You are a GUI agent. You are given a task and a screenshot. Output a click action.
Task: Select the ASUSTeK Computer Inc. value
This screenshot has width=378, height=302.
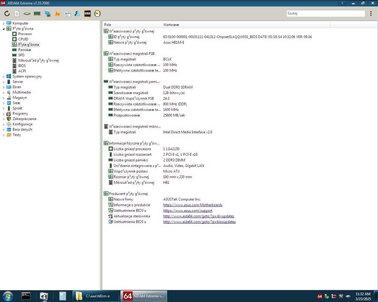point(182,199)
